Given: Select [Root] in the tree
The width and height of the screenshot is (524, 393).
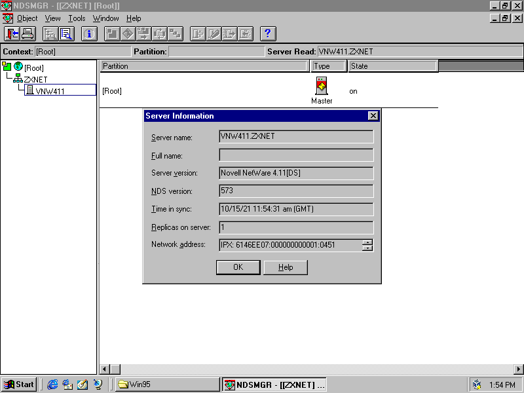Looking at the screenshot, I should coord(34,68).
